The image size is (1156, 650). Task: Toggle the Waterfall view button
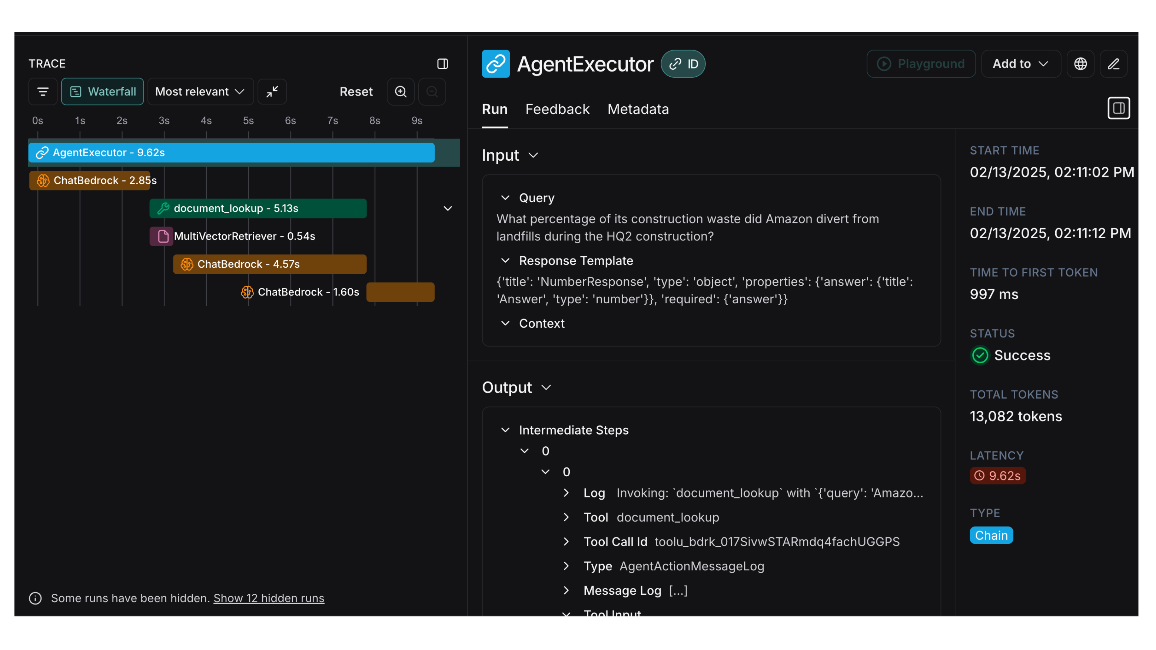point(102,91)
